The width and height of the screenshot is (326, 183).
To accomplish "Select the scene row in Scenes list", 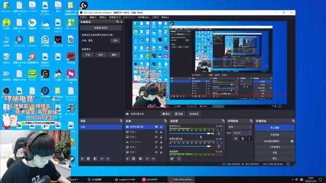I will point(101,127).
